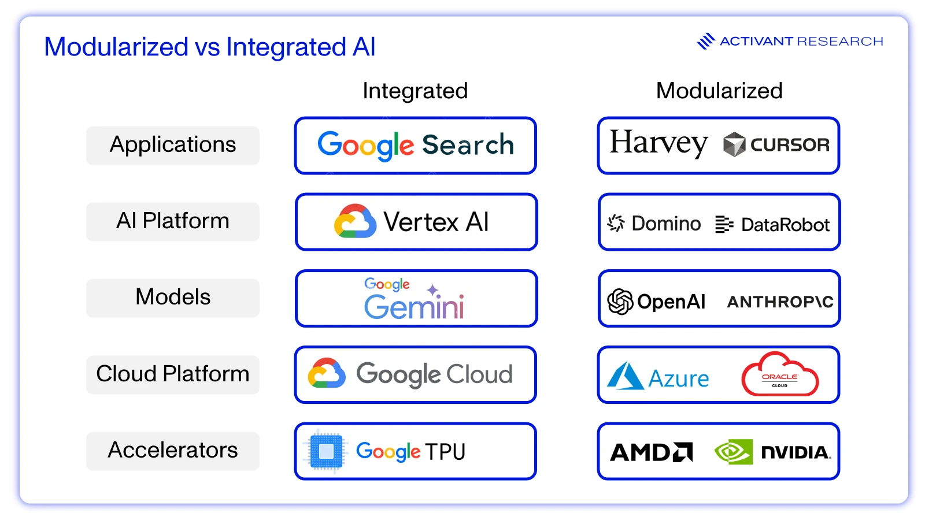Click the DataRobot logo

[x=772, y=224]
